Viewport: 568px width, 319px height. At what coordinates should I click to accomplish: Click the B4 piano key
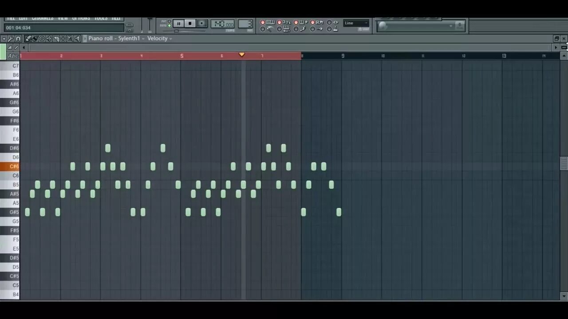[10, 294]
